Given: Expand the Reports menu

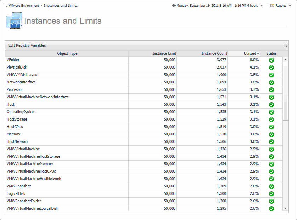Looking at the screenshot, I should click(x=281, y=6).
